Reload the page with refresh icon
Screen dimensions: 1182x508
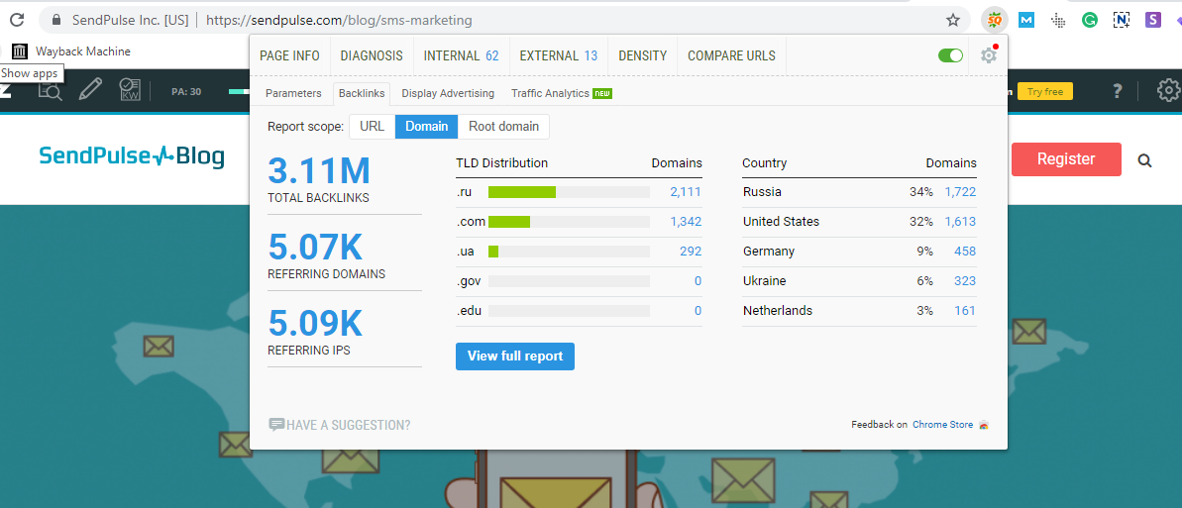click(16, 21)
